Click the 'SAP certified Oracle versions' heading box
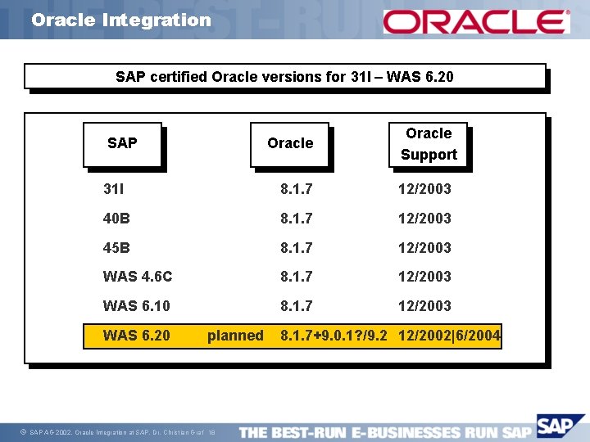This screenshot has width=590, height=442. [285, 76]
